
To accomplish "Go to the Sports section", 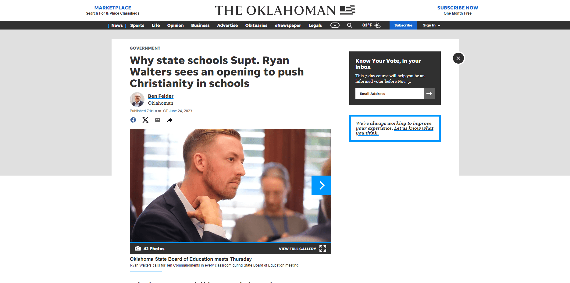I will [x=137, y=25].
